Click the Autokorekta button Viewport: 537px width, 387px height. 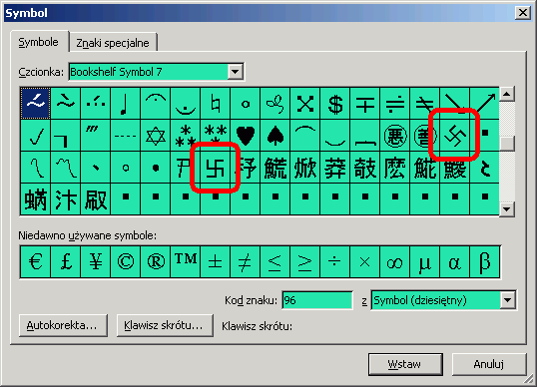click(63, 325)
